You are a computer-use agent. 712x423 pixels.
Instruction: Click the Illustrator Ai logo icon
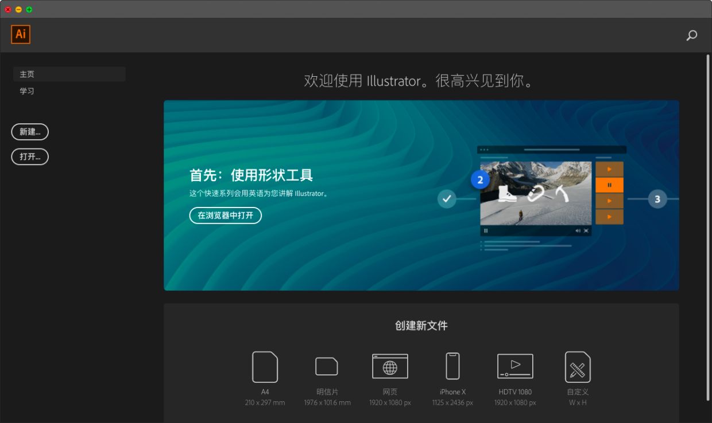pos(21,34)
